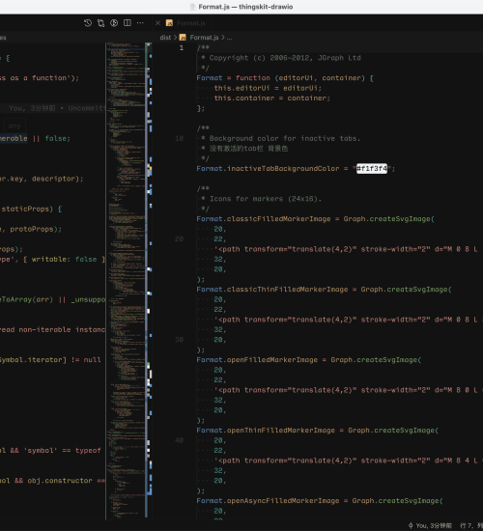
Task: Click Format.classicThinFilledMarkerImage definition
Action: (324, 290)
